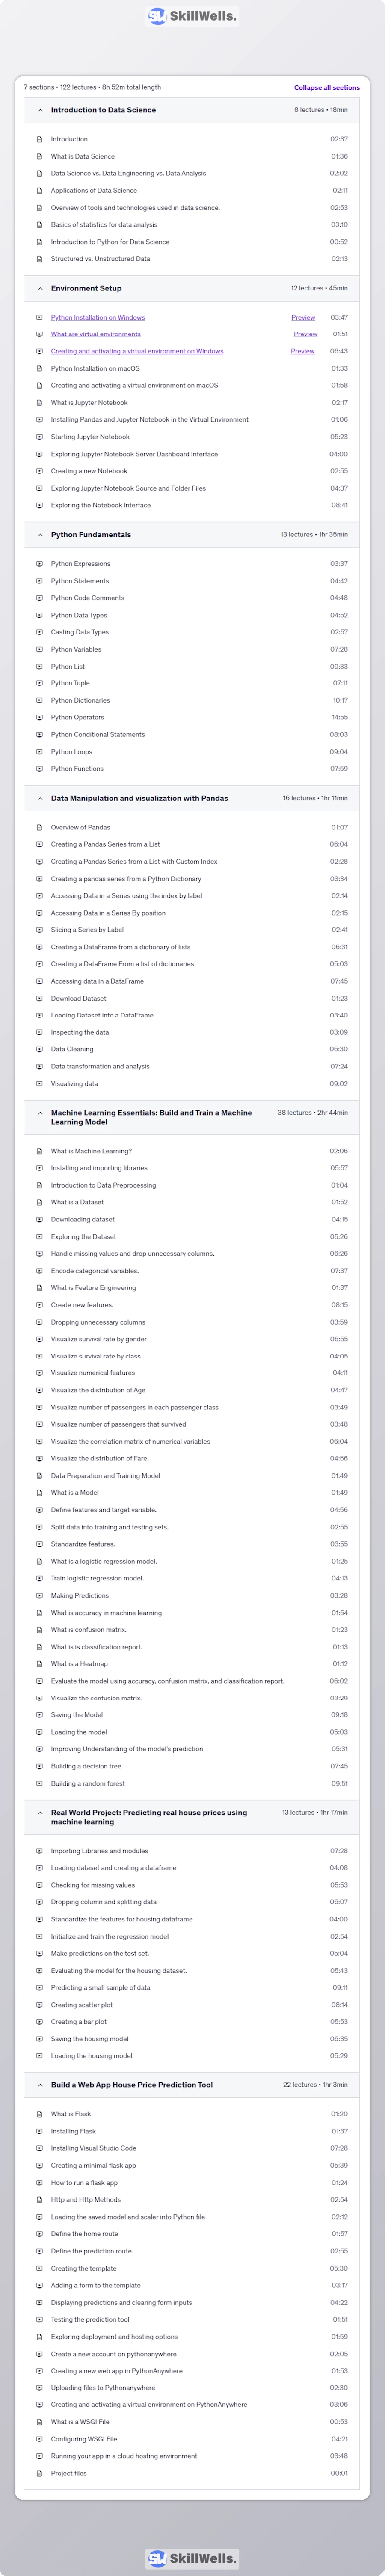Image resolution: width=385 pixels, height=2576 pixels.
Task: Click the icon beside What is Machine Learning?
Action: (x=40, y=1151)
